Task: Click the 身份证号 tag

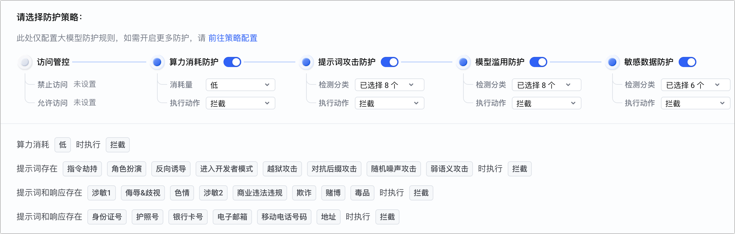Action: [107, 217]
